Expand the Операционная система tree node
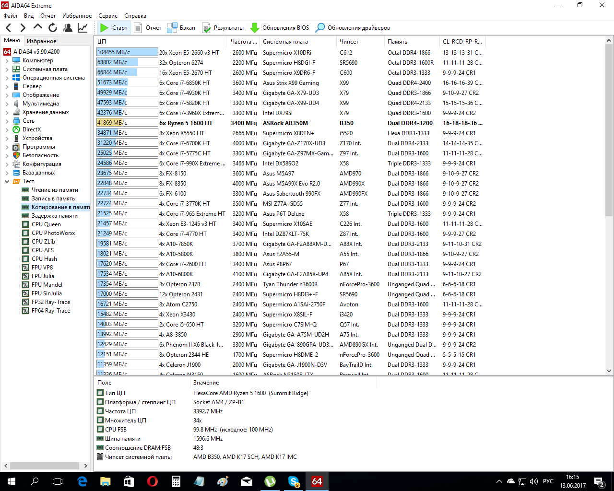 [x=7, y=78]
